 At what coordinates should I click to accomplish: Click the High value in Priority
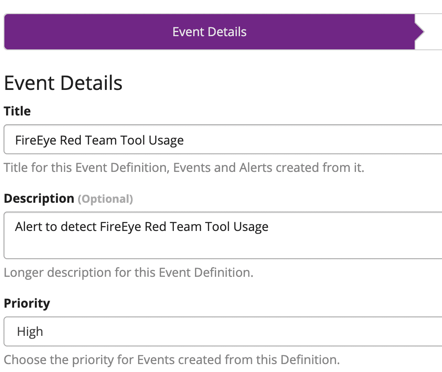click(x=30, y=331)
